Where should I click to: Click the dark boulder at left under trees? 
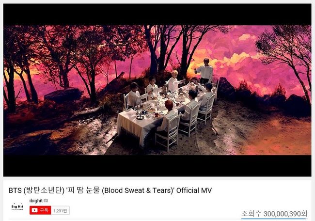tap(63, 94)
